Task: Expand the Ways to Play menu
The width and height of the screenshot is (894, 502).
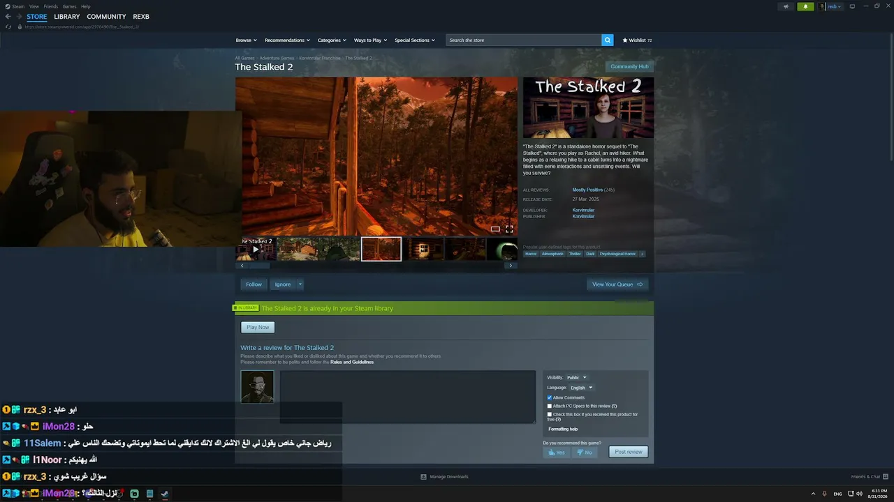Action: coord(370,40)
